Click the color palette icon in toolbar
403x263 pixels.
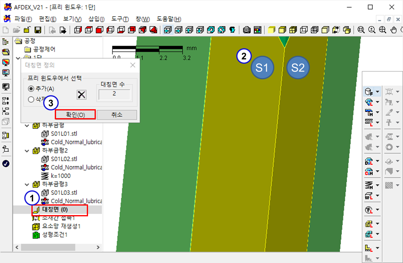click(257, 30)
